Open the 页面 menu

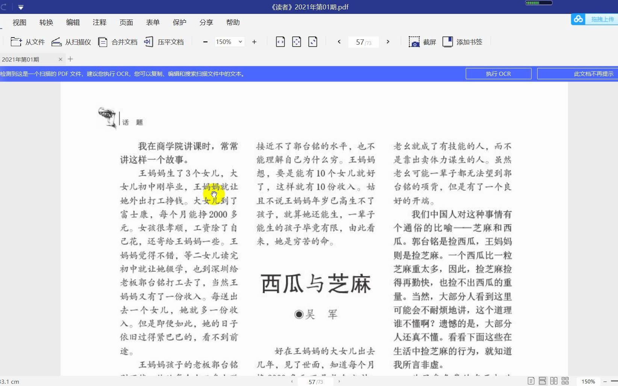pos(126,23)
